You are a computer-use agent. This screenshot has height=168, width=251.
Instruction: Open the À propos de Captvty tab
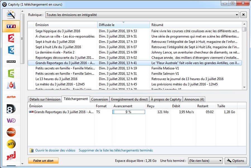(166, 99)
